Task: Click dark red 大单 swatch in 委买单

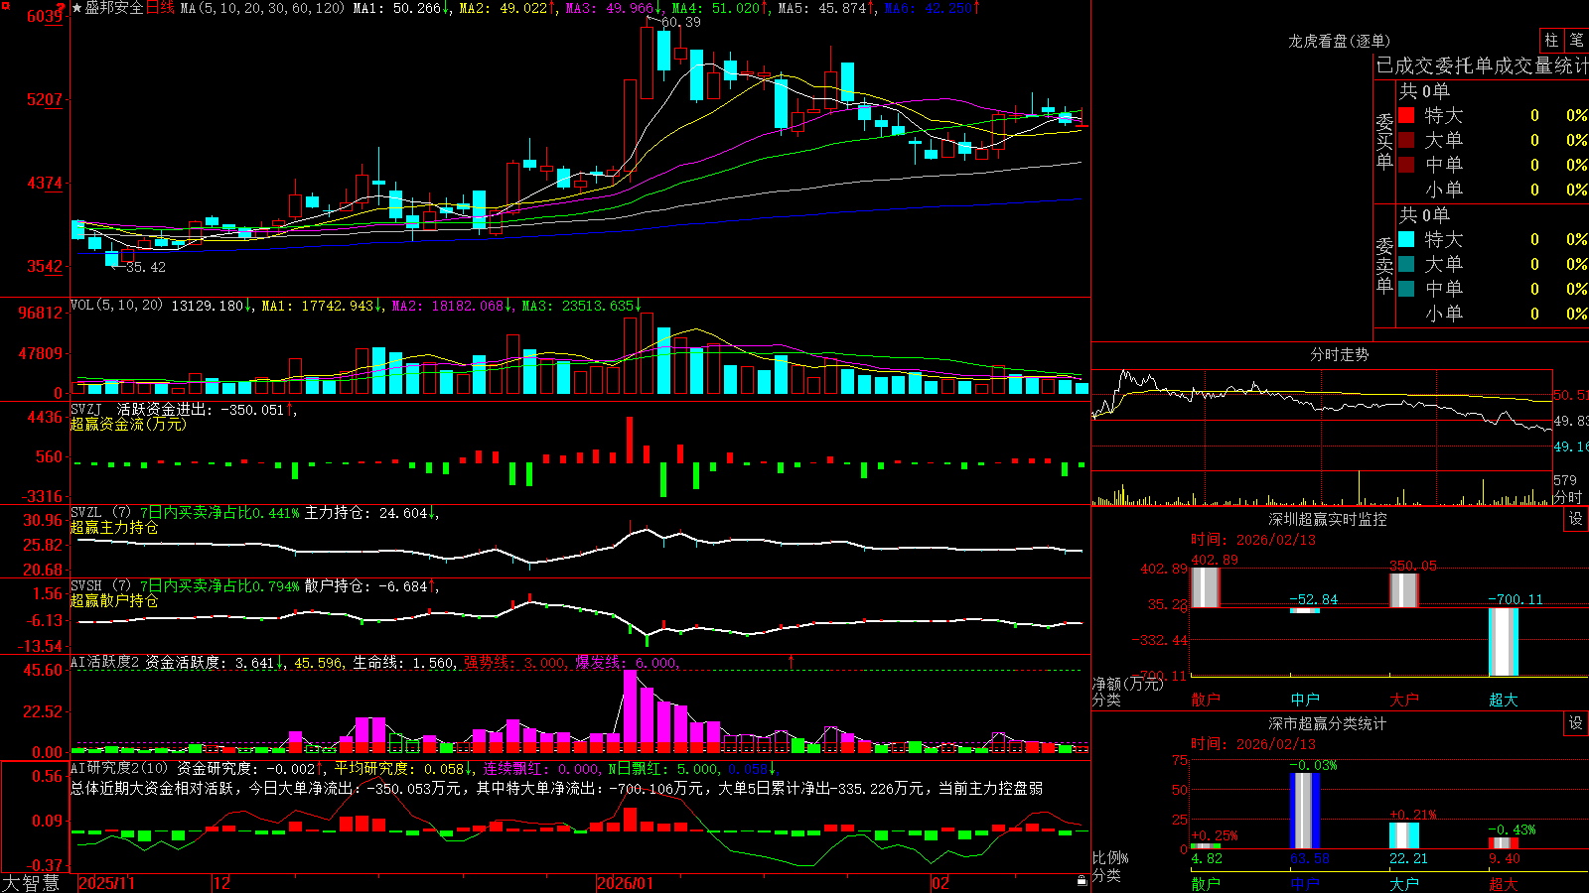Action: pyautogui.click(x=1406, y=140)
